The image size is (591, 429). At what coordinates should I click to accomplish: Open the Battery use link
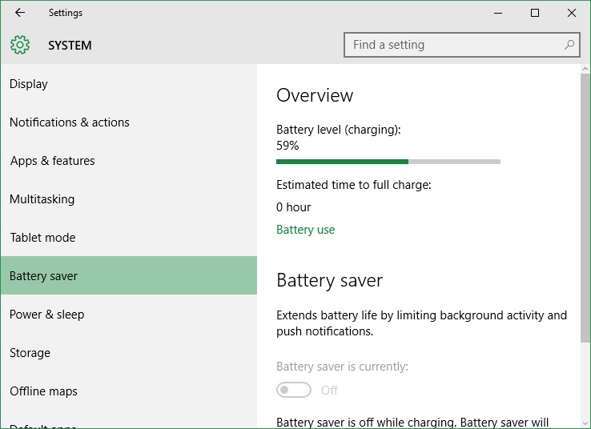coord(306,230)
